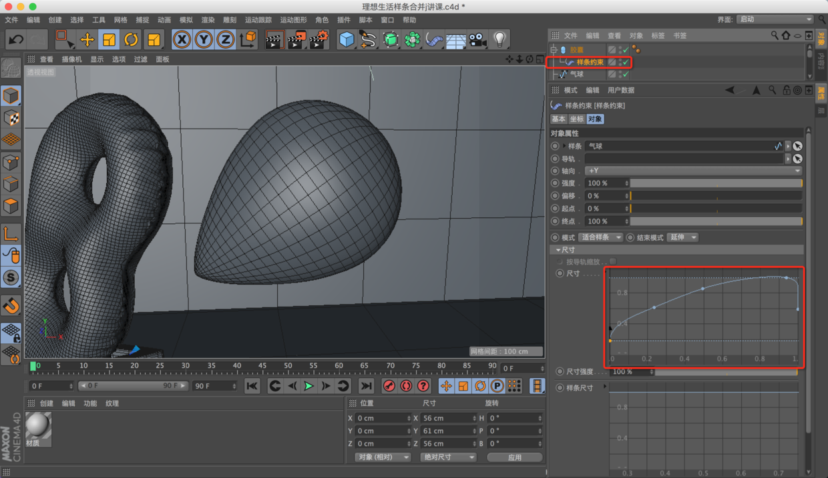Image resolution: width=828 pixels, height=478 pixels.
Task: Click the 材质 material thumbnail
Action: pos(38,427)
